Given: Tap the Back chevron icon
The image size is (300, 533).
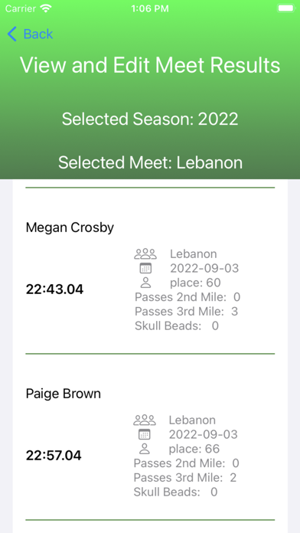Looking at the screenshot, I should pos(12,34).
